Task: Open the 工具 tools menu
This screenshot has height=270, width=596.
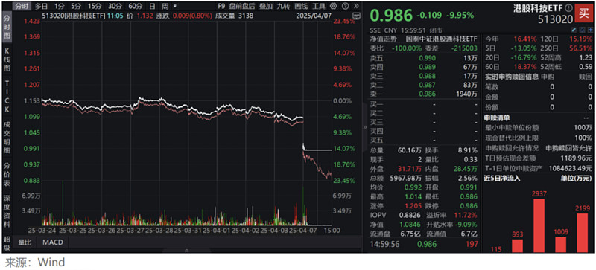Action: (319, 7)
